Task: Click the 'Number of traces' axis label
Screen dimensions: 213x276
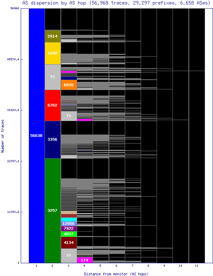Action: (x=3, y=136)
